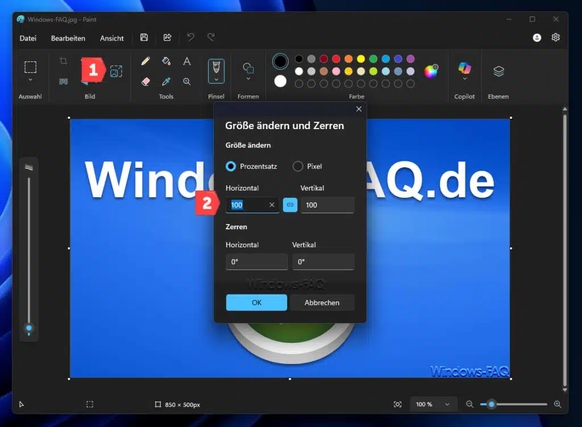Select the Text tool
Viewport: 582px width, 427px height.
point(186,61)
